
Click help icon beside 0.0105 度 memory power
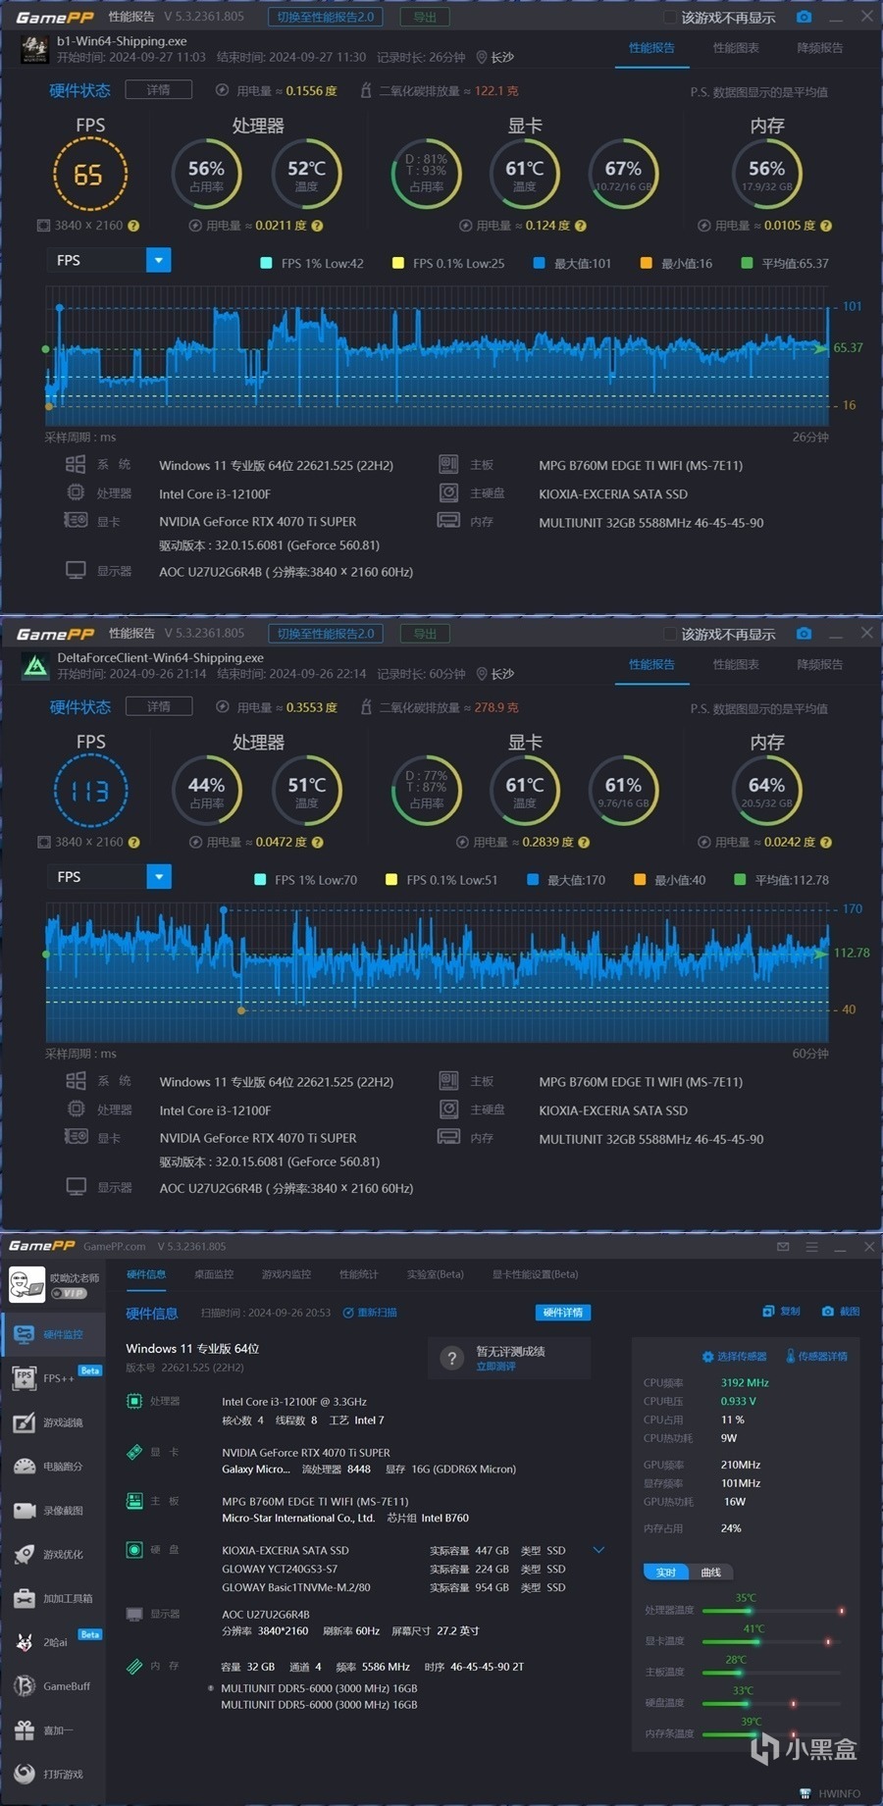pyautogui.click(x=826, y=226)
